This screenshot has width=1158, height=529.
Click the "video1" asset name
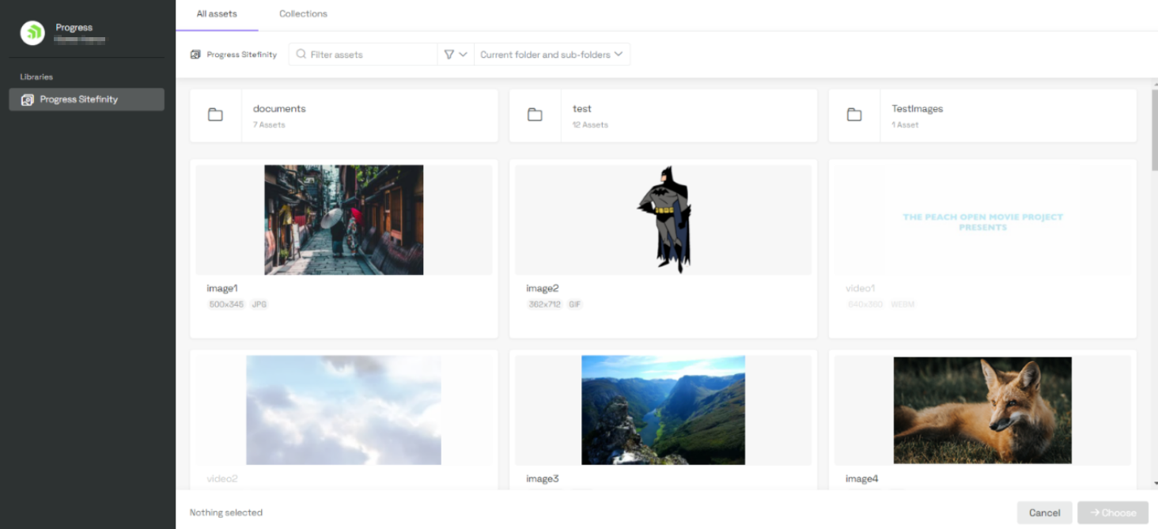coord(861,289)
